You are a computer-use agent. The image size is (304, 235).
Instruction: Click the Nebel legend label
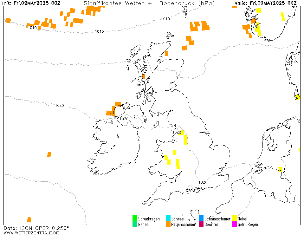243,219
